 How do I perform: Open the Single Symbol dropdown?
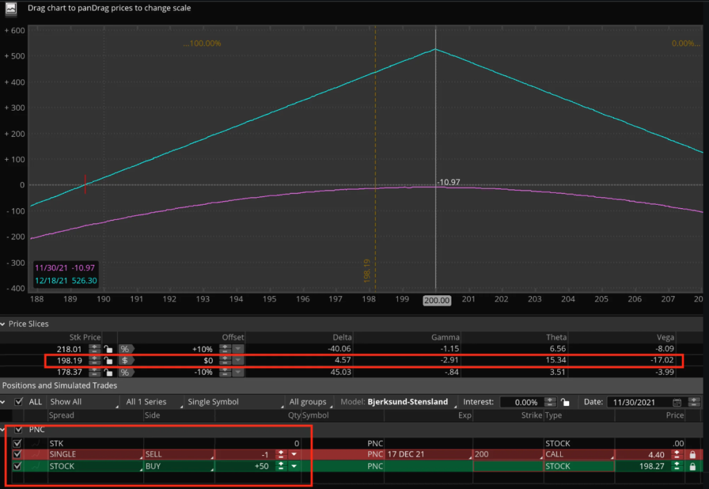[x=235, y=402]
